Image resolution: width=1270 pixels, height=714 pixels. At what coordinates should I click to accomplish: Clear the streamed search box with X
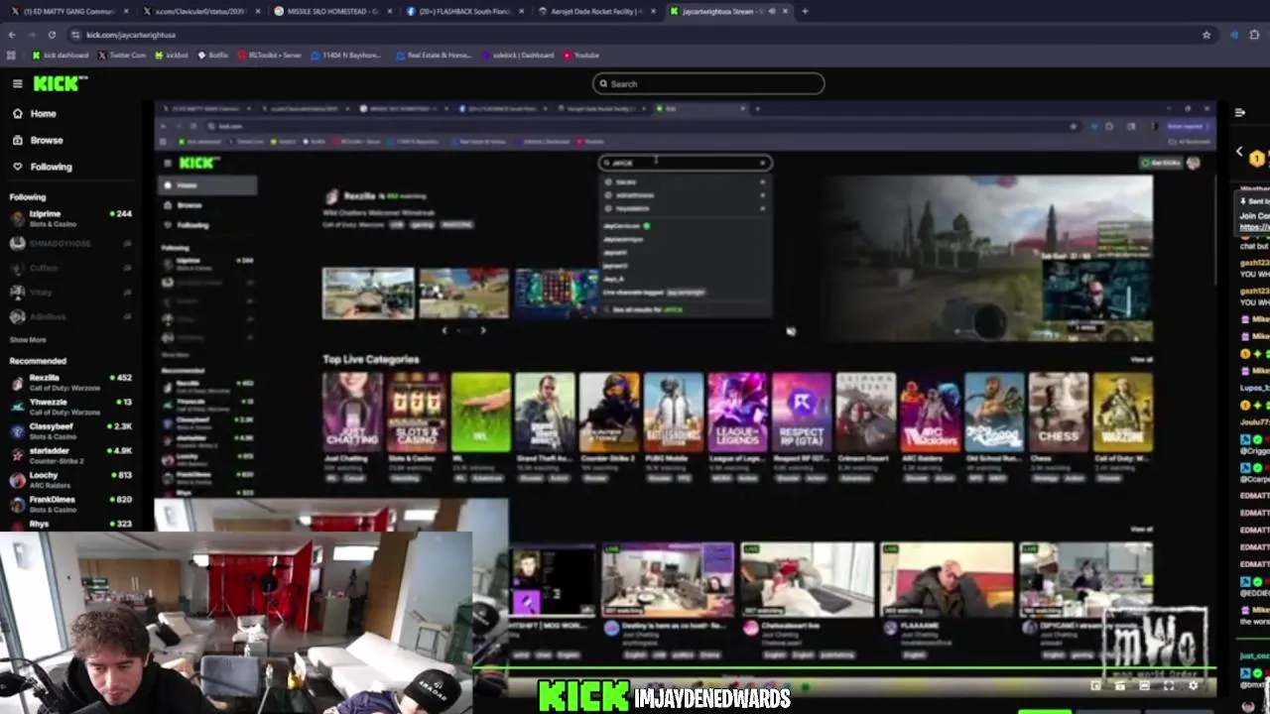pos(762,163)
